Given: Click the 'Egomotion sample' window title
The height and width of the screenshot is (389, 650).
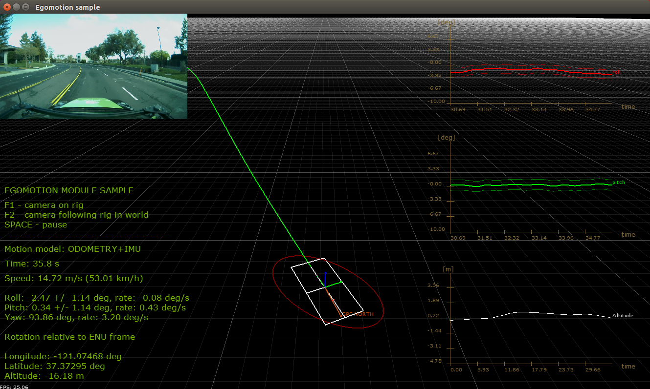Looking at the screenshot, I should coord(67,7).
